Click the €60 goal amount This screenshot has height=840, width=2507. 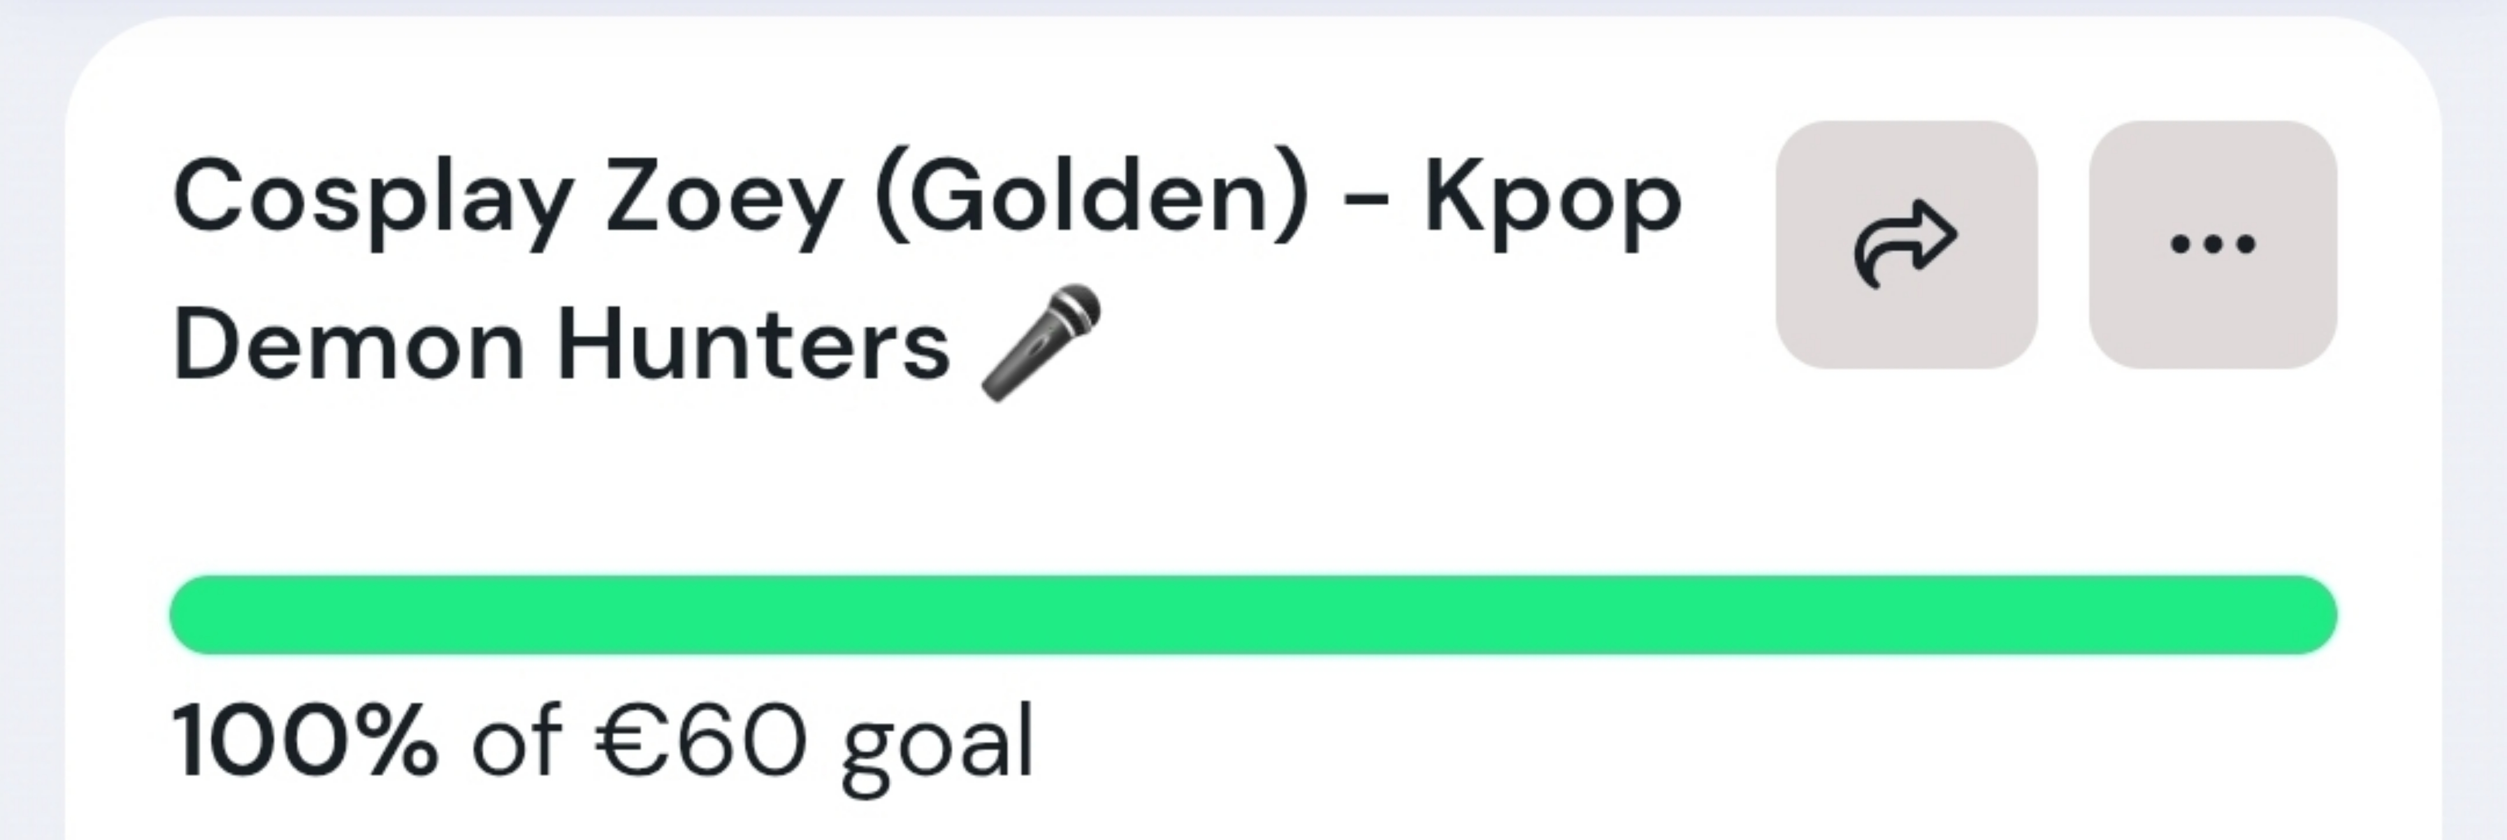tap(701, 741)
